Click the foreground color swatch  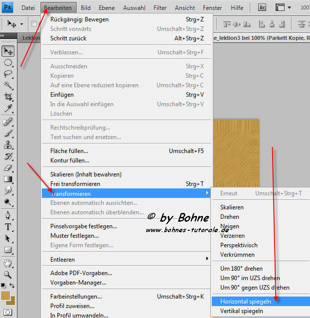click(x=5, y=295)
